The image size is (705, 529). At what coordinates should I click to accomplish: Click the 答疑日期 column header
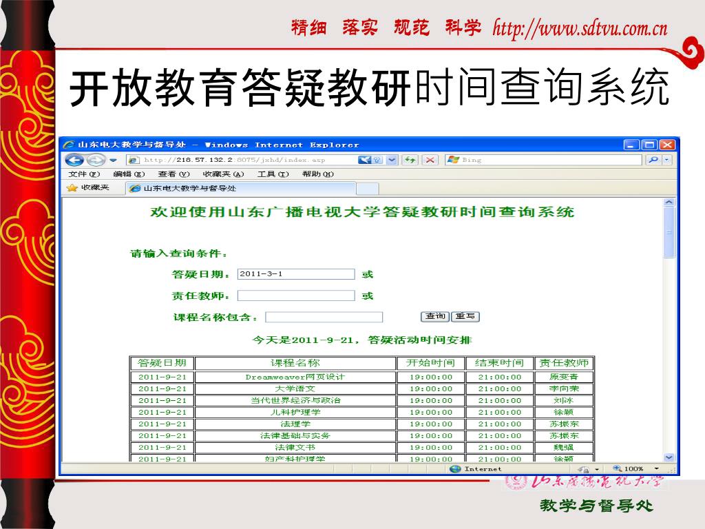[162, 363]
